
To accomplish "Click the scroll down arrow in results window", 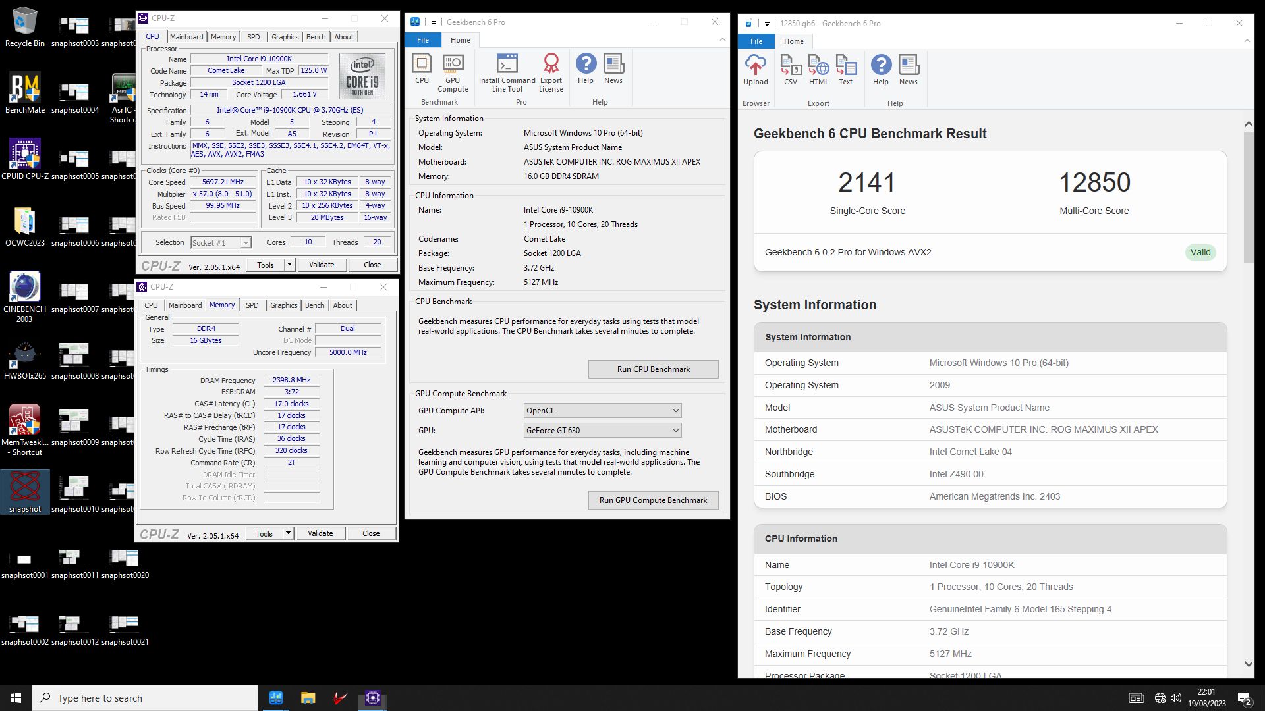I will pyautogui.click(x=1249, y=664).
